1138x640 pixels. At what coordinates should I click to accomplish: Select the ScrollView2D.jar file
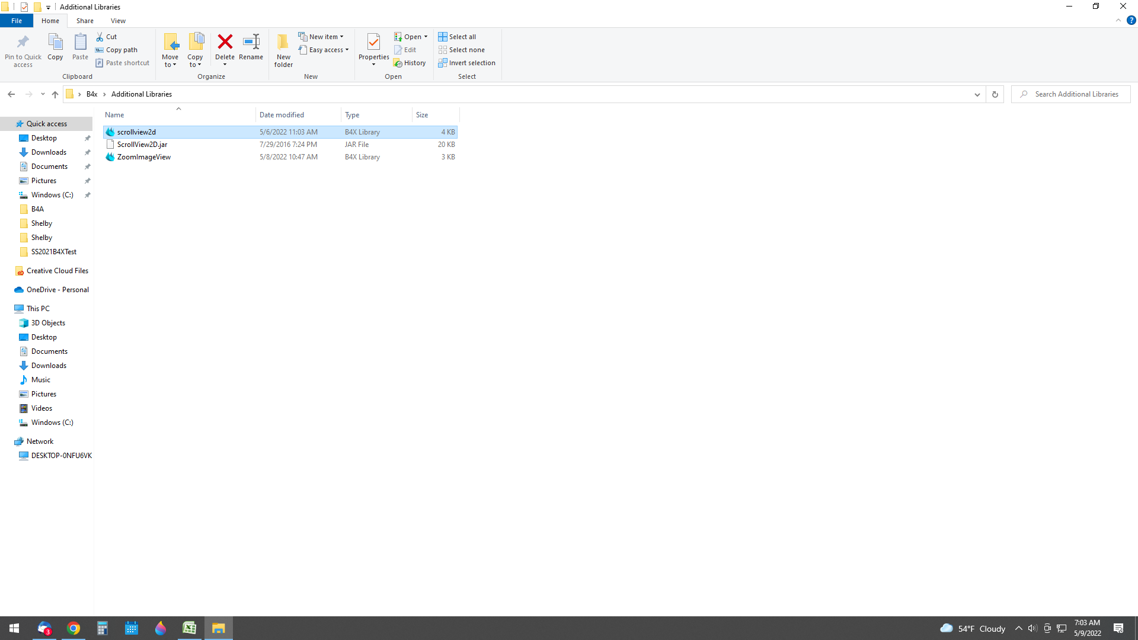142,145
